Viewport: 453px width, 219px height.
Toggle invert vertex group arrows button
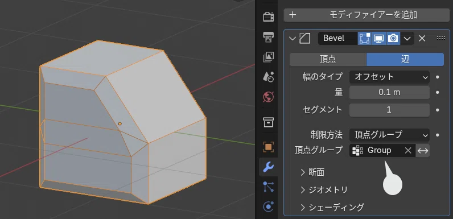point(423,151)
